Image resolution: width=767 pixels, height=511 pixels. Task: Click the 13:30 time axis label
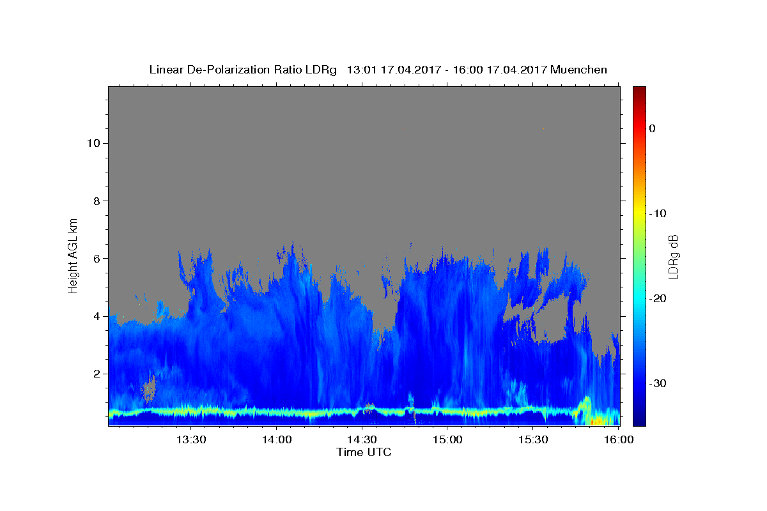point(190,439)
